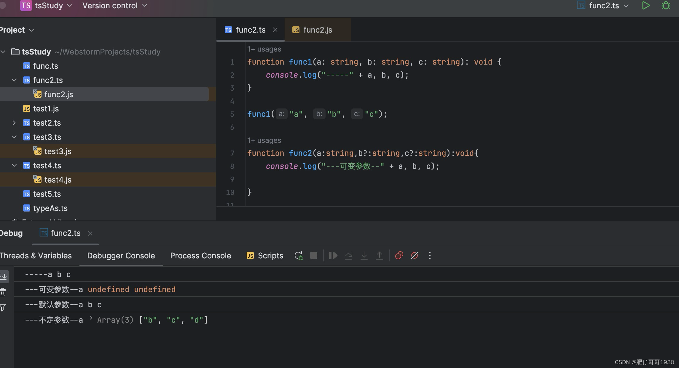Click the Step Over icon in debugger
The image size is (679, 368).
pos(348,255)
